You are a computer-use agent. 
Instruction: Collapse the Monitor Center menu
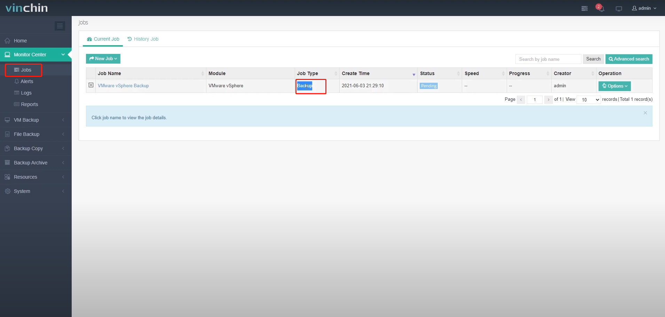[x=36, y=55]
